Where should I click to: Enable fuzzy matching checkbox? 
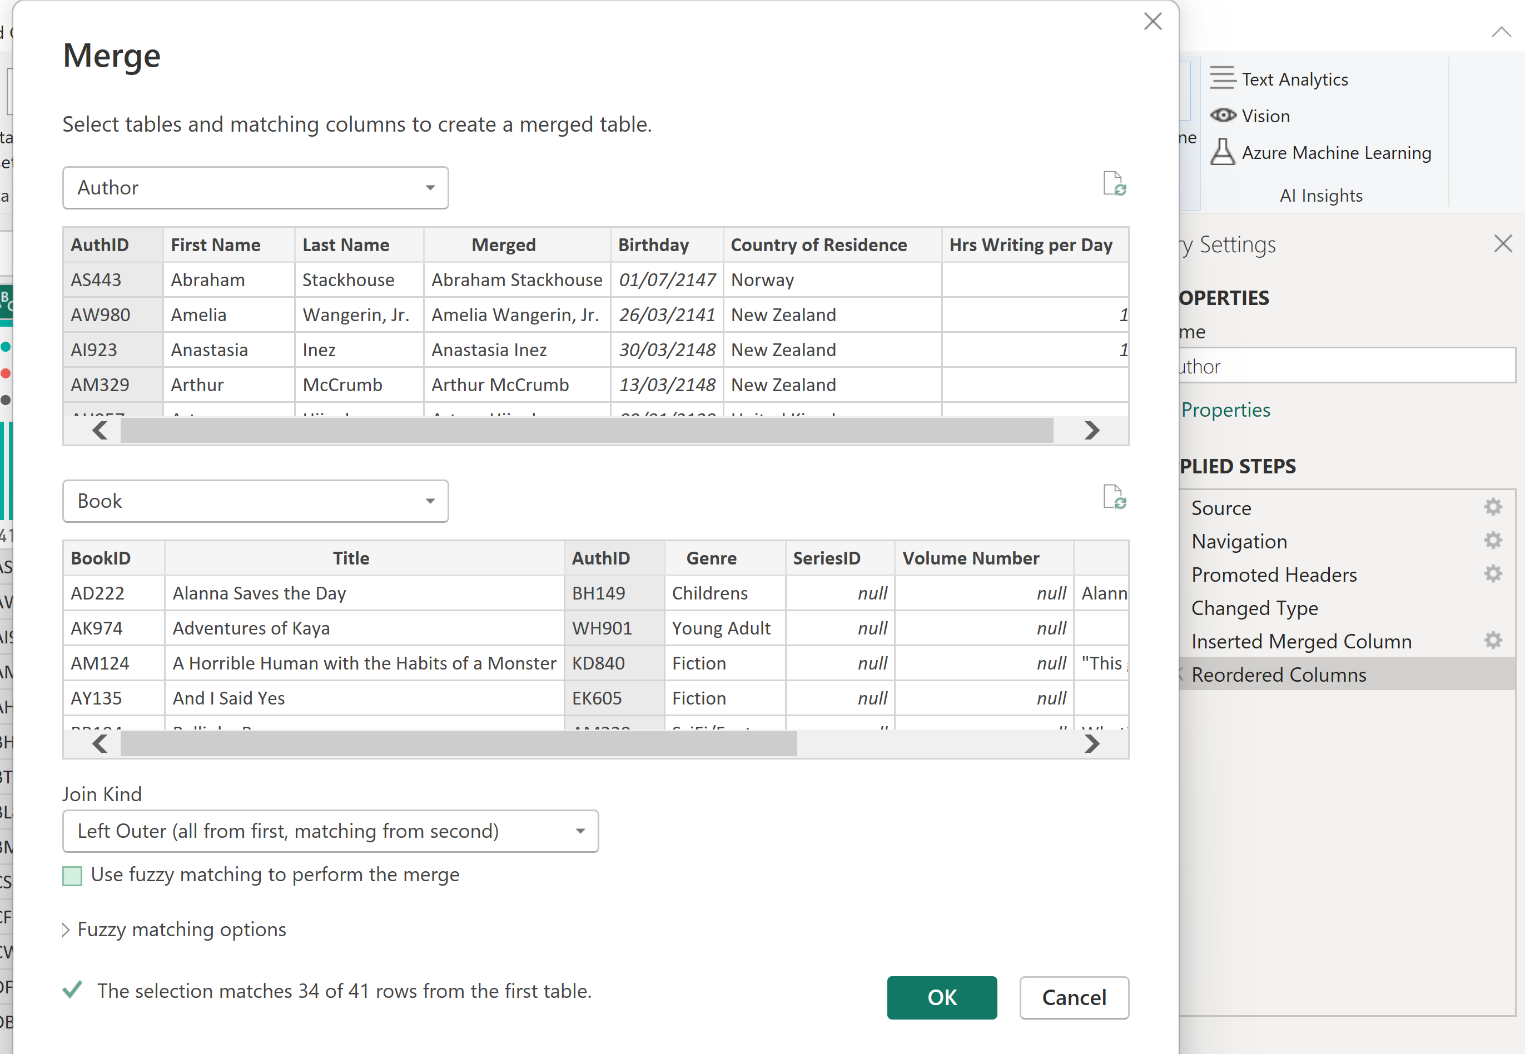pyautogui.click(x=72, y=876)
